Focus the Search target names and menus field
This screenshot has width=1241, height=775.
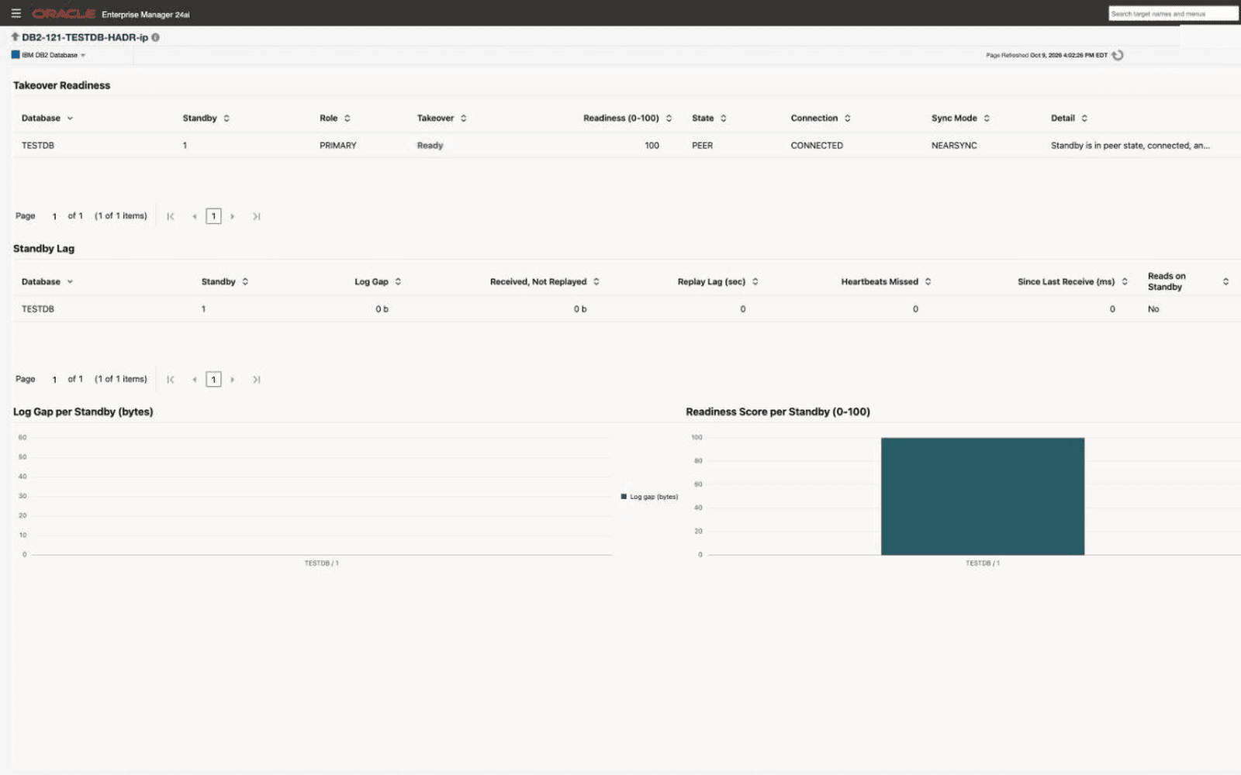(x=1173, y=14)
